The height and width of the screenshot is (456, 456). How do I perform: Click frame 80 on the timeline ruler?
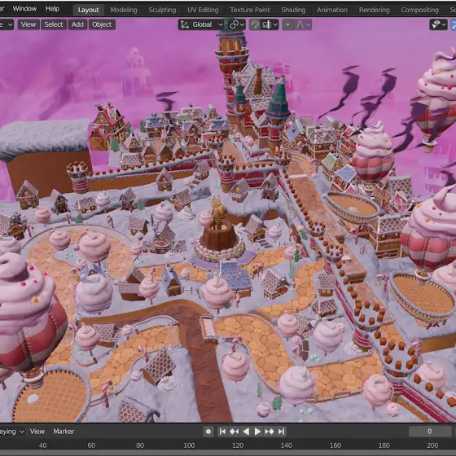point(140,445)
